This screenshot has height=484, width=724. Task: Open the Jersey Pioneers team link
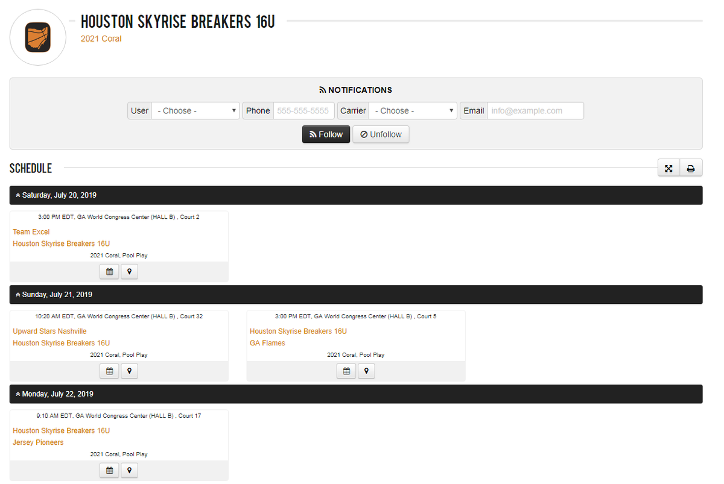[x=38, y=443]
